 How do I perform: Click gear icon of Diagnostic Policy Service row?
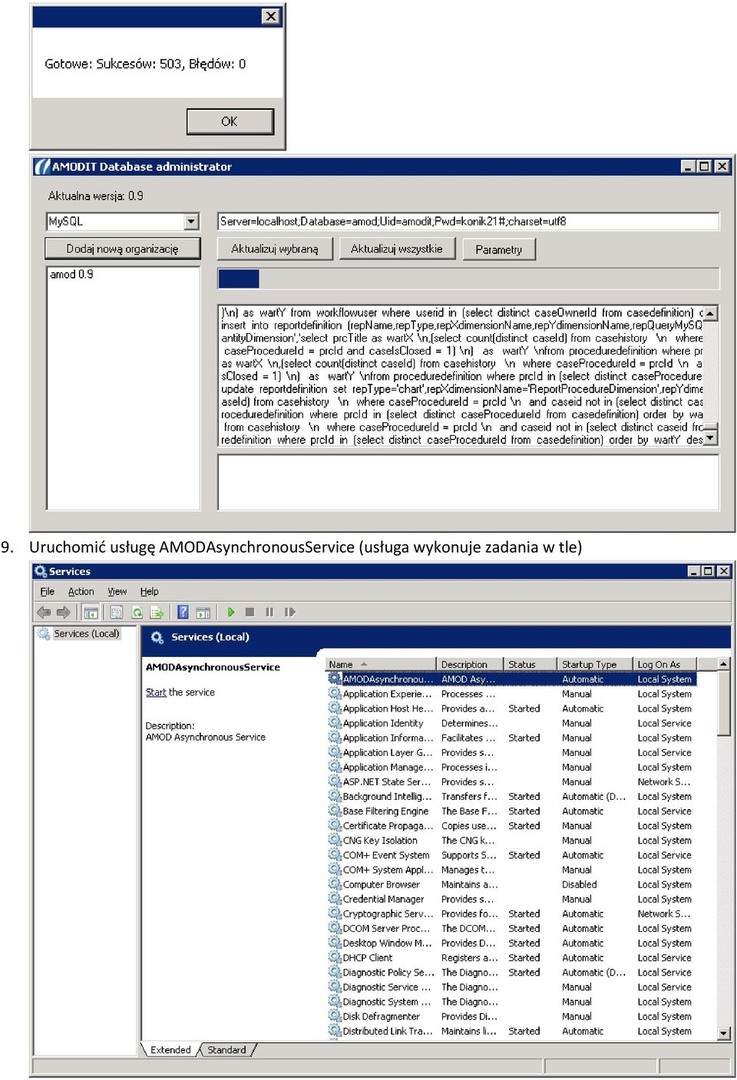(x=335, y=972)
